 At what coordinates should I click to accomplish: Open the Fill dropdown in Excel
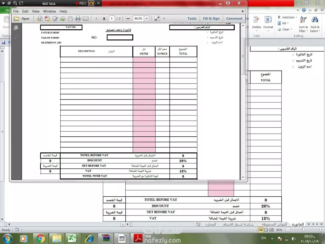(x=284, y=23)
